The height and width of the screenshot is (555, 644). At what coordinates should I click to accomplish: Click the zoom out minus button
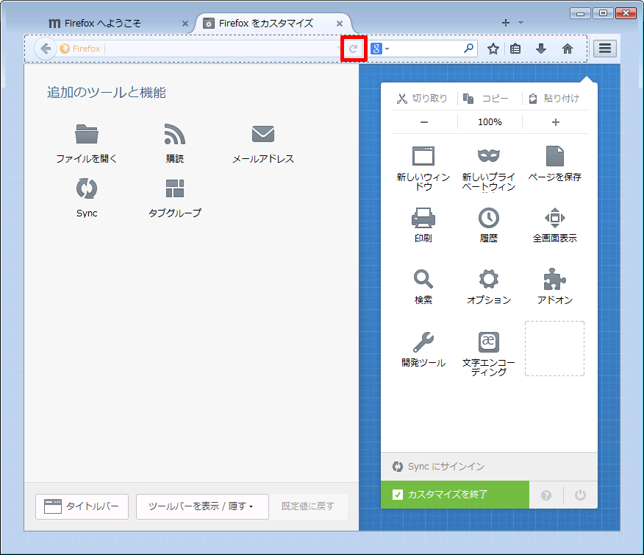[424, 122]
